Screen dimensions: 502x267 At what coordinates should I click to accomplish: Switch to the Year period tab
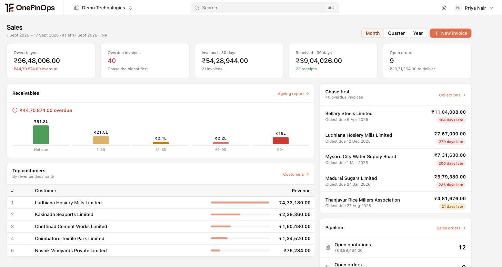(x=418, y=33)
